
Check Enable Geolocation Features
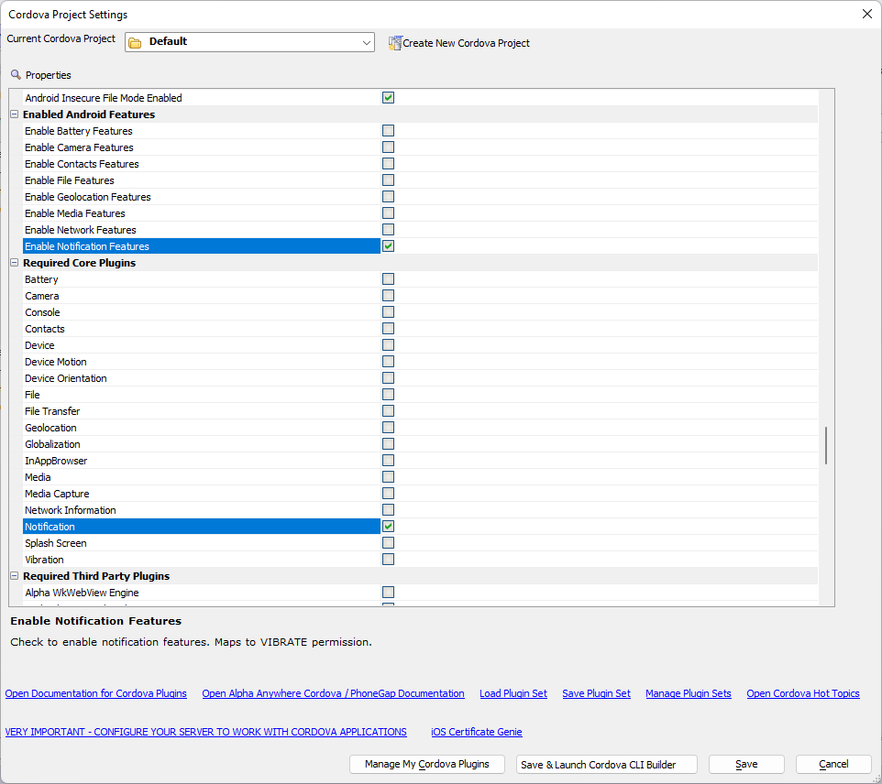(388, 197)
